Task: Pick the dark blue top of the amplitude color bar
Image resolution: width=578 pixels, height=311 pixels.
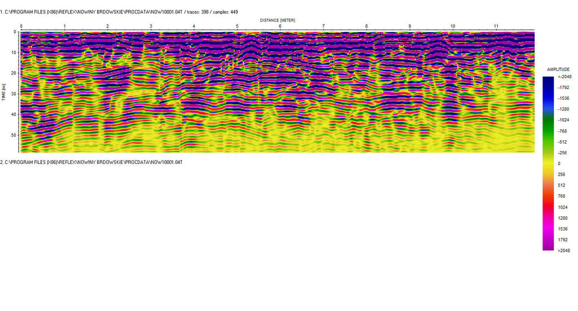Action: tap(548, 82)
